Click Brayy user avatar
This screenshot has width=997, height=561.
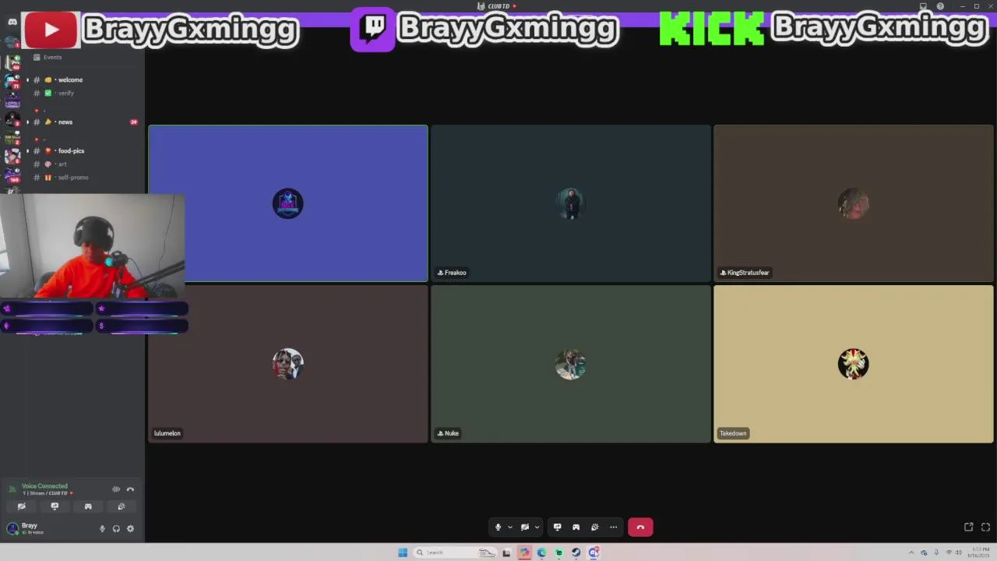12,528
